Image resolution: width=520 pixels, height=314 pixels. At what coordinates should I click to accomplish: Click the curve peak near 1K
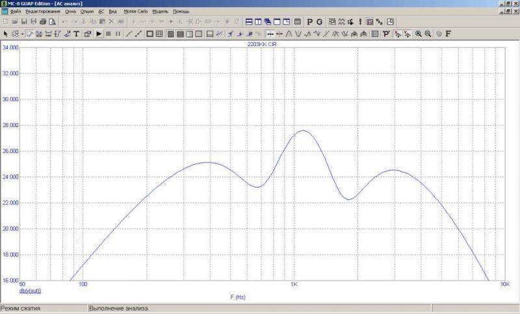coord(303,130)
